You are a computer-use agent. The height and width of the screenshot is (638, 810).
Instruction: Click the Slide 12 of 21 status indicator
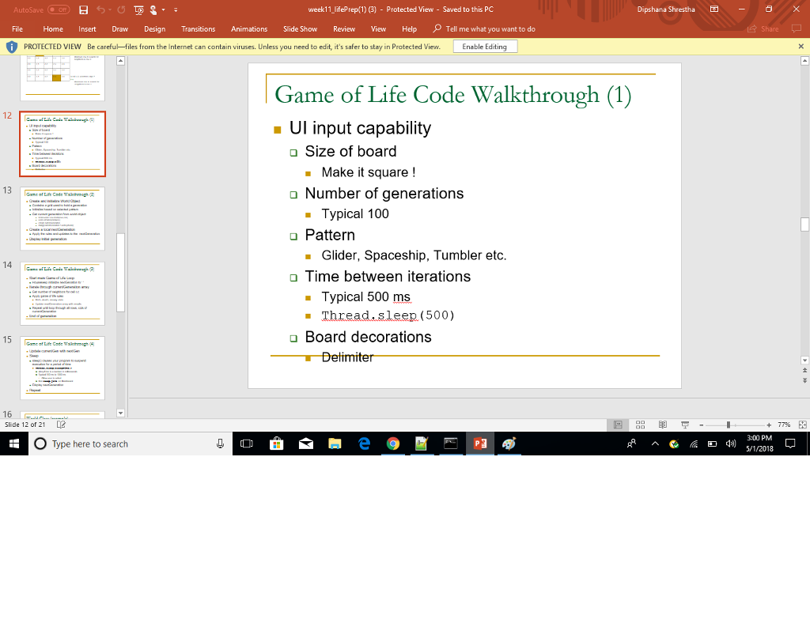(25, 425)
